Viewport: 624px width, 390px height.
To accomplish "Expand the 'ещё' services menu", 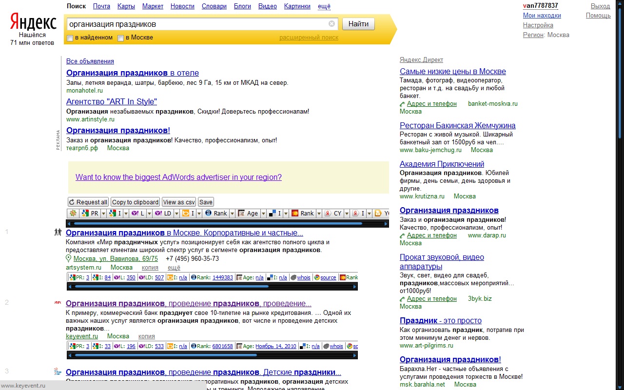I will click(324, 6).
